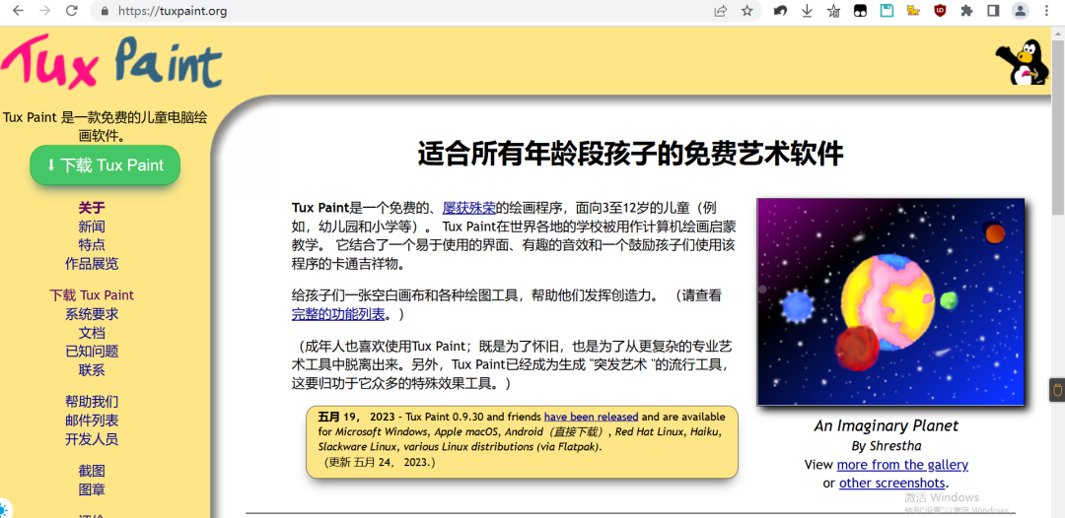Open the 完整的功能列表 link
This screenshot has width=1065, height=518.
tap(338, 314)
